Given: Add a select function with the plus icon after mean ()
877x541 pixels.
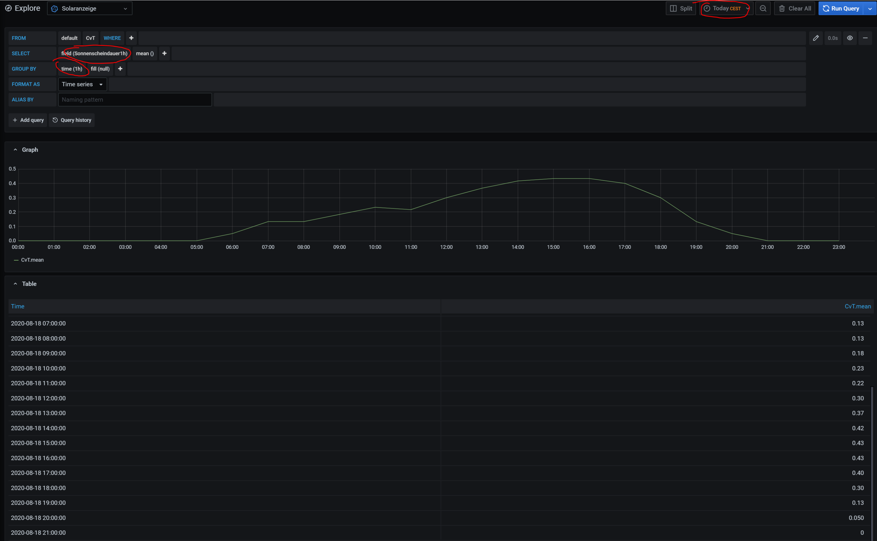Looking at the screenshot, I should coord(164,53).
